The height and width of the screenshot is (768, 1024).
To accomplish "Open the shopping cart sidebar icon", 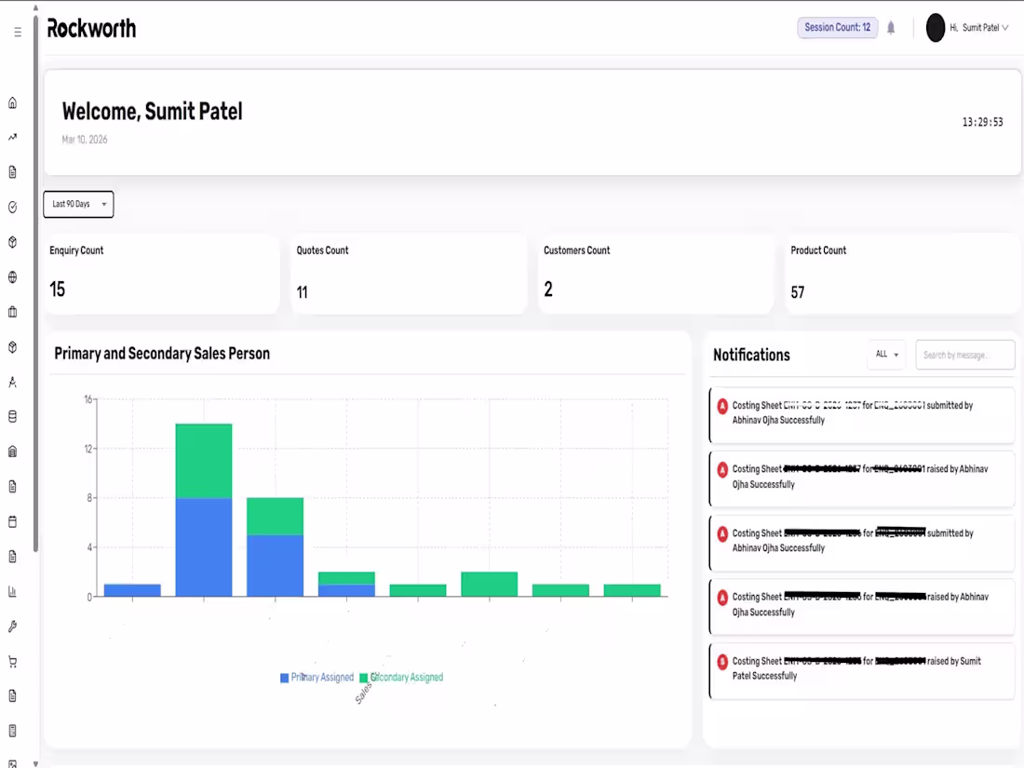I will [x=12, y=662].
